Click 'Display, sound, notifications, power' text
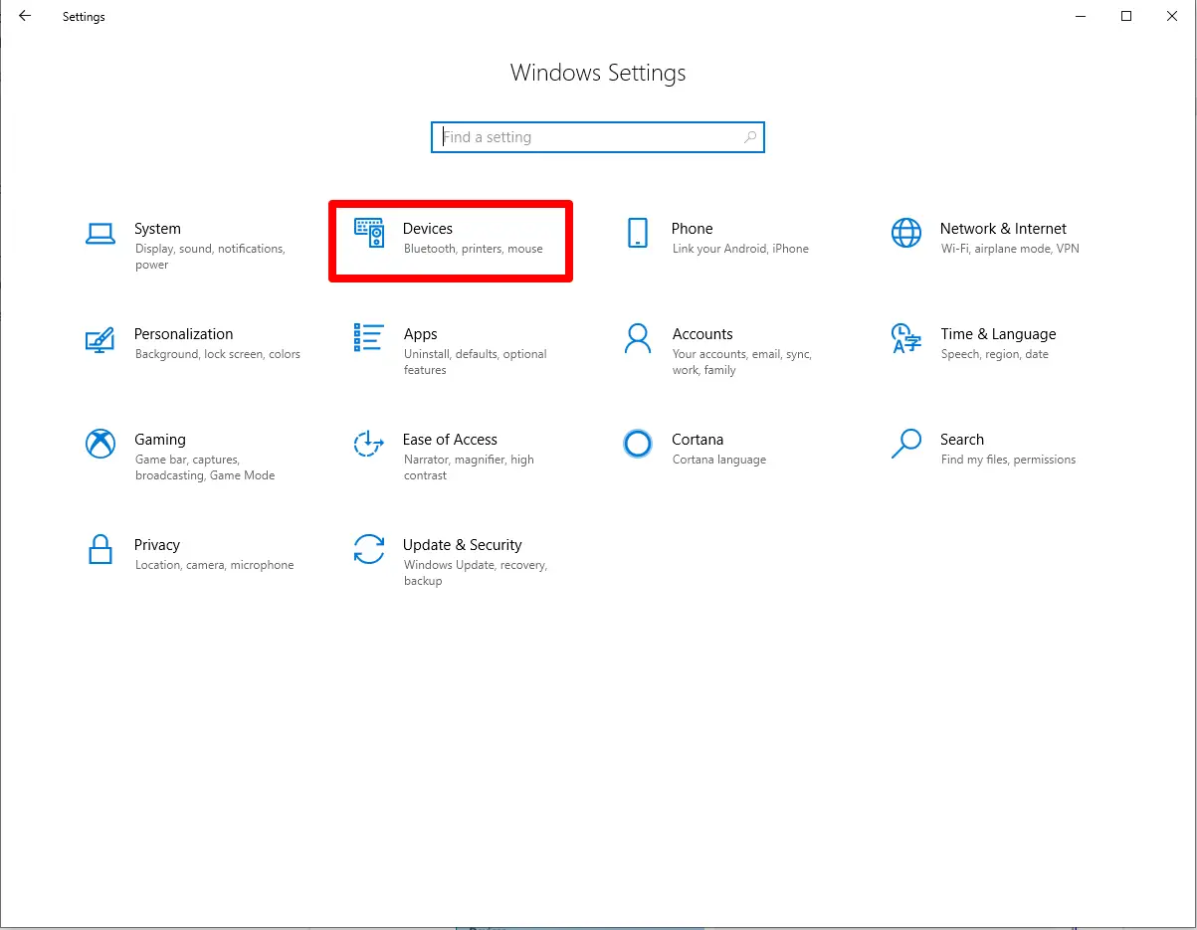The image size is (1197, 930). coord(210,257)
